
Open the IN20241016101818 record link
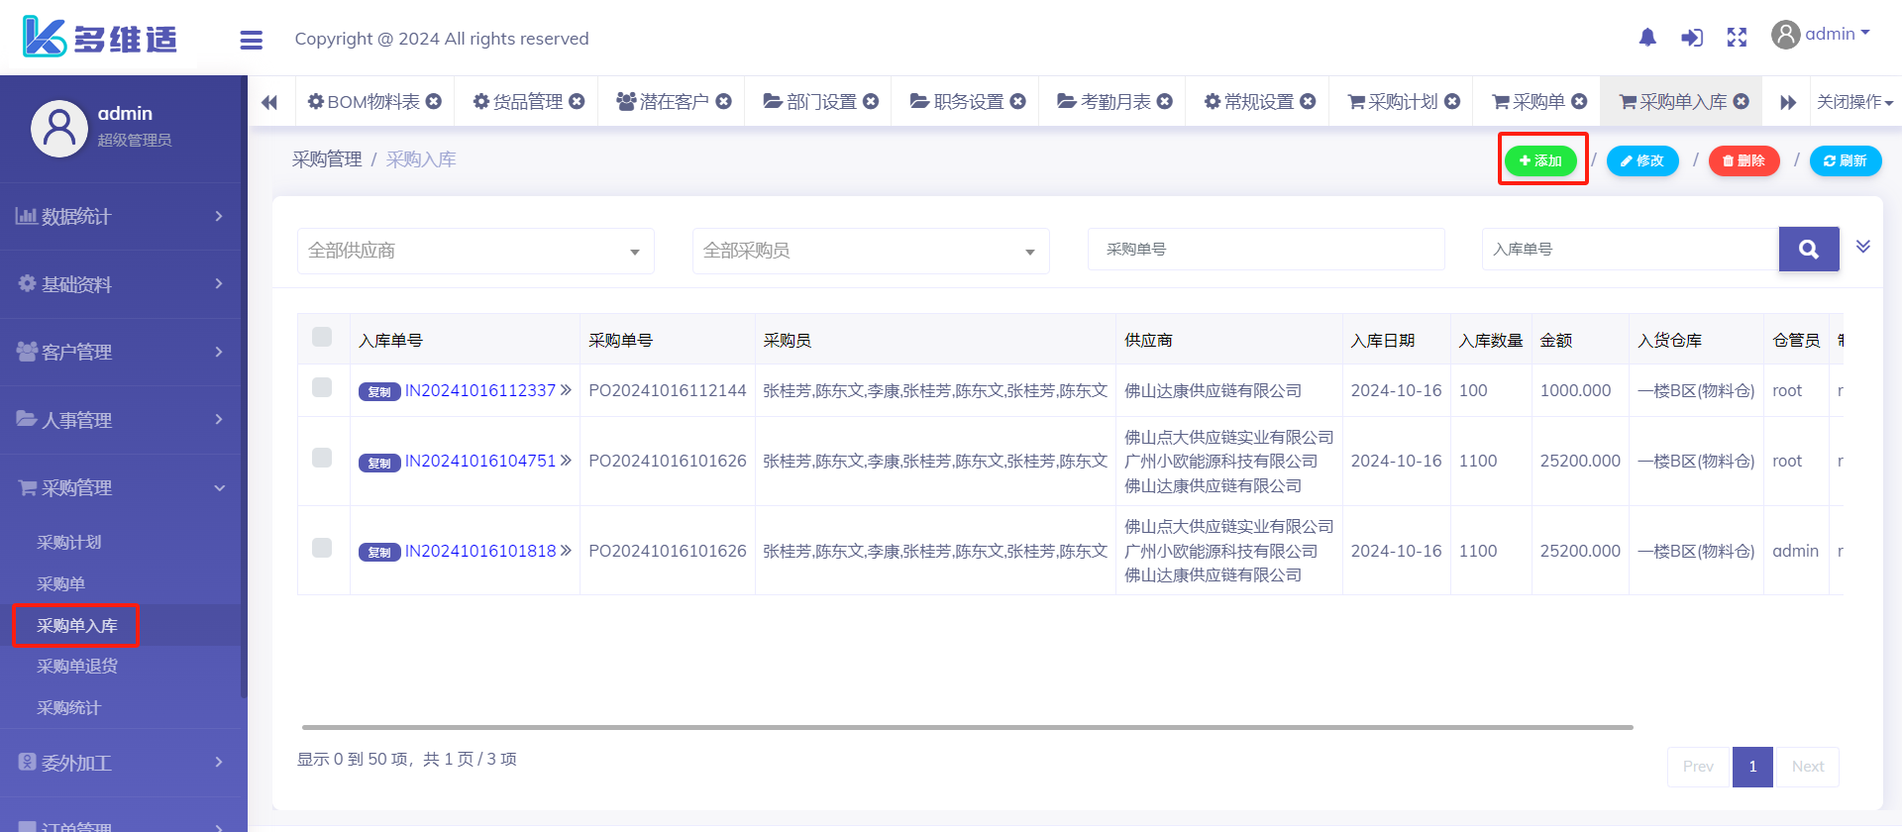480,551
